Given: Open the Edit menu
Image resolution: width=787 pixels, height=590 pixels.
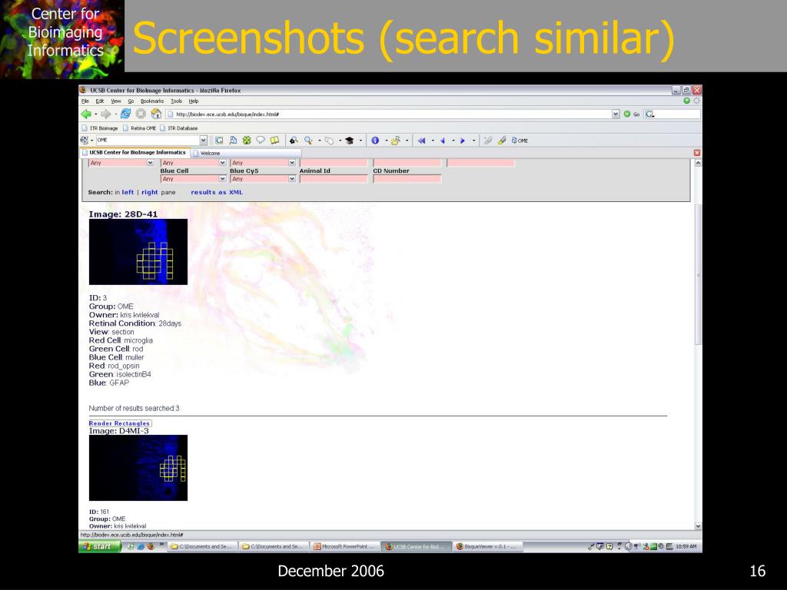Looking at the screenshot, I should (99, 101).
